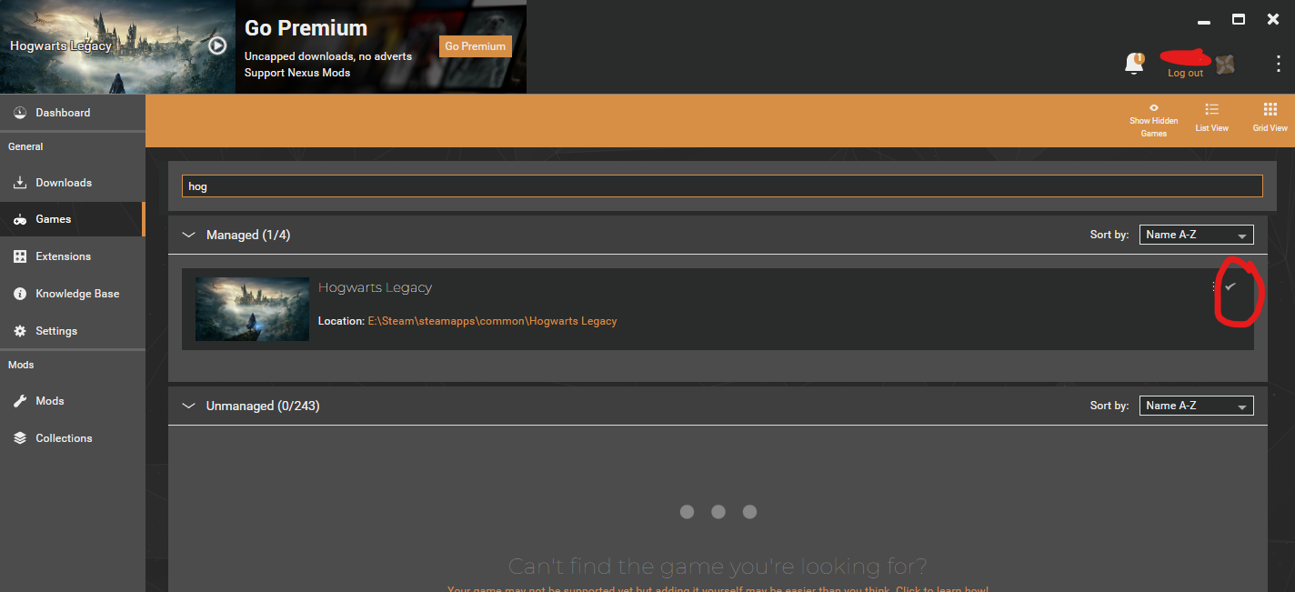Switch to List View

point(1211,117)
